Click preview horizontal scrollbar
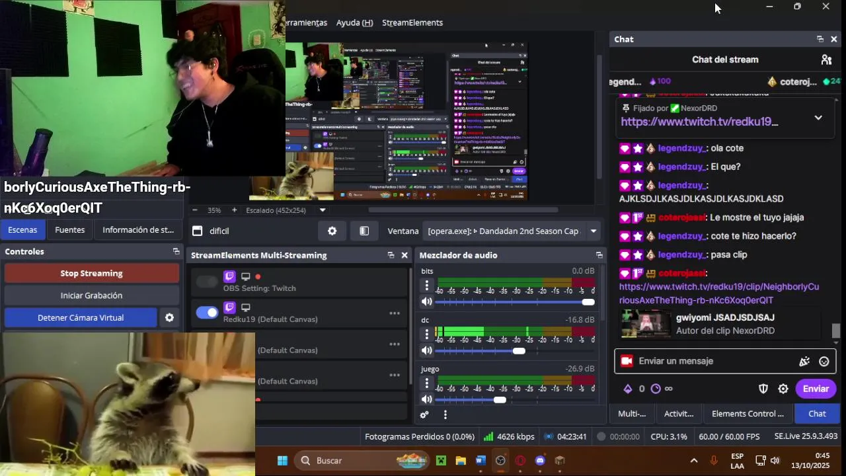 point(463,210)
